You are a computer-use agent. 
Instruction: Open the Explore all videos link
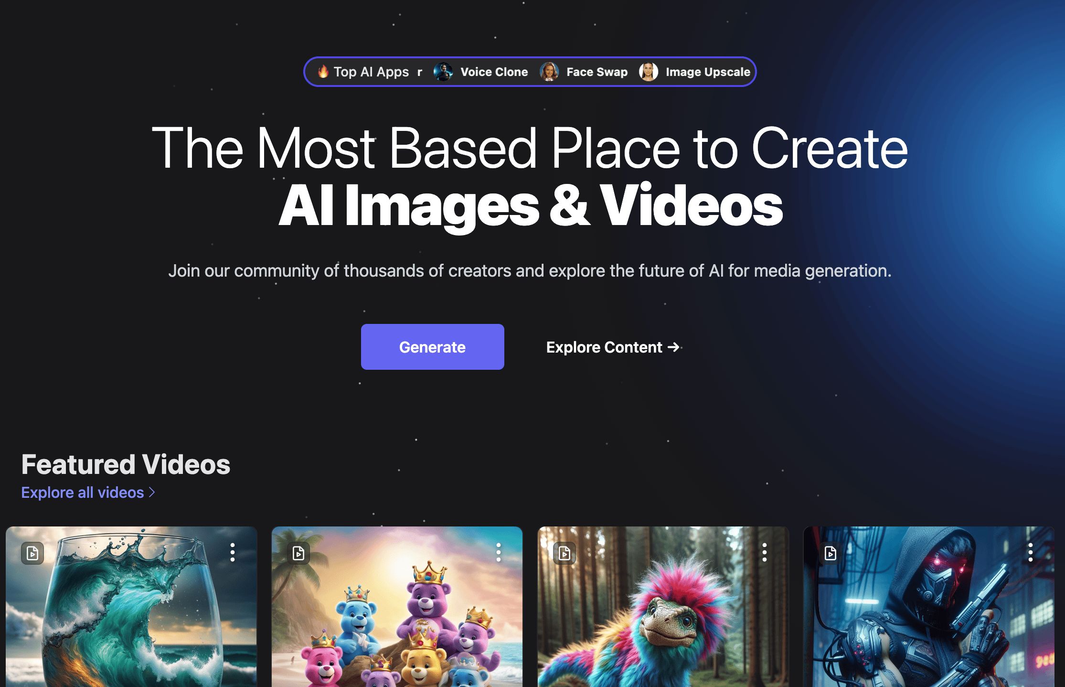tap(88, 493)
